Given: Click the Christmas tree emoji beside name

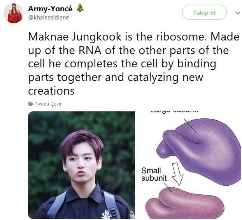Looking at the screenshot, I should 80,8.
